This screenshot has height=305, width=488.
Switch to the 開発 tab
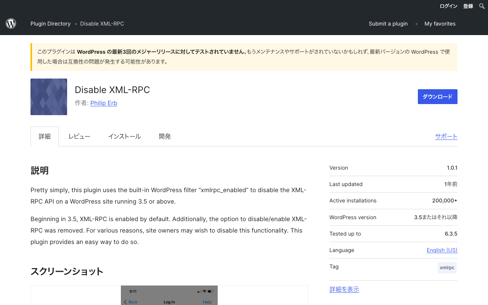(165, 136)
